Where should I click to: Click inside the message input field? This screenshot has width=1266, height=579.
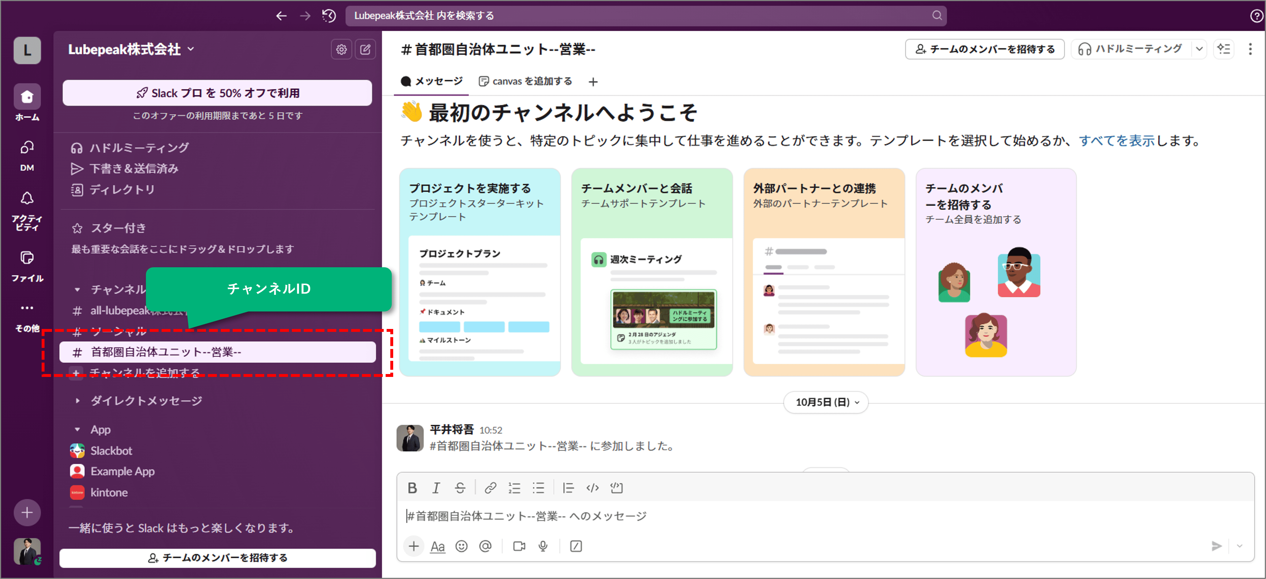[x=688, y=516]
